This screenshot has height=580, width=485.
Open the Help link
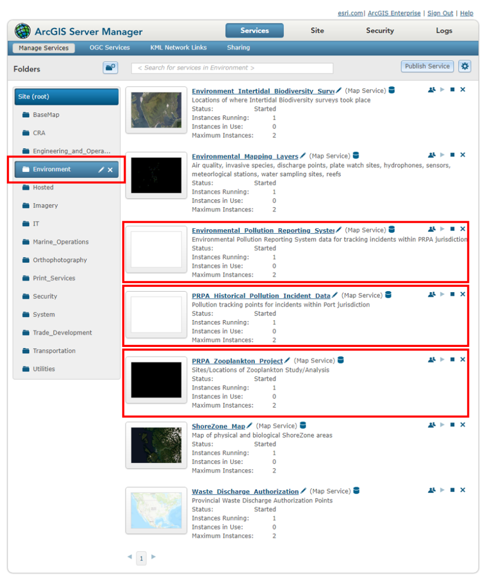pyautogui.click(x=467, y=13)
